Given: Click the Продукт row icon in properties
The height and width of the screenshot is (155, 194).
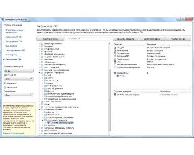Looking at the screenshot, I should pos(115,48).
